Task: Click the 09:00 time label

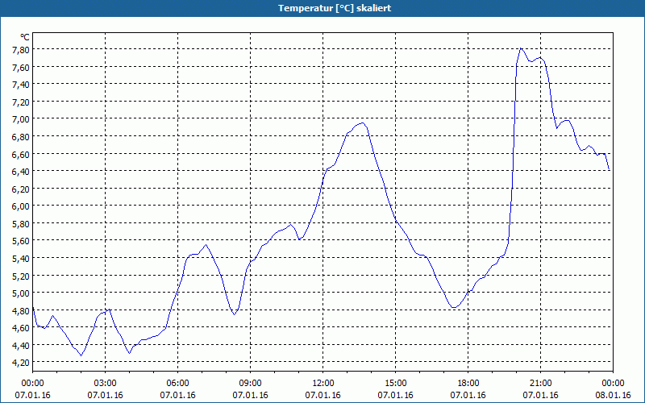Action: pos(250,384)
